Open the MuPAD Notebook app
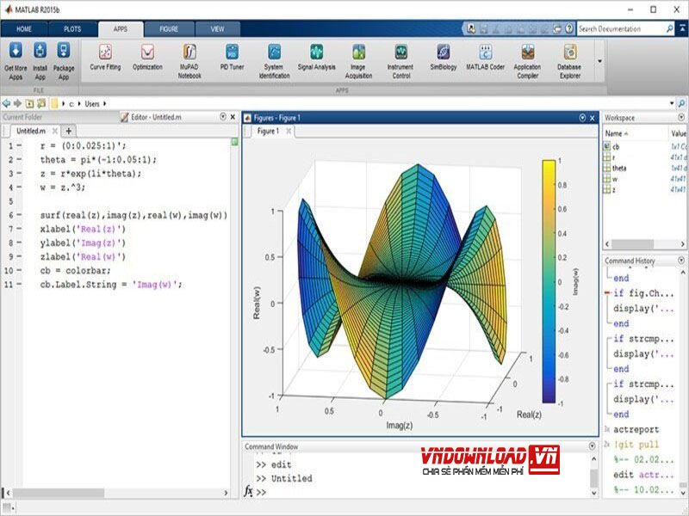This screenshot has width=689, height=516. 189,61
